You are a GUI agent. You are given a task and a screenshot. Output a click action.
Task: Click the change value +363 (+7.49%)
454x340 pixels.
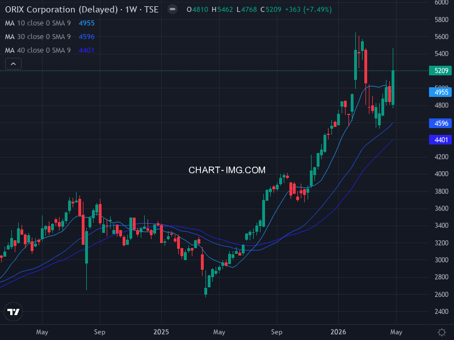(308, 10)
